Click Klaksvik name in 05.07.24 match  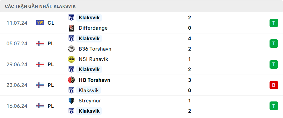[89, 38]
